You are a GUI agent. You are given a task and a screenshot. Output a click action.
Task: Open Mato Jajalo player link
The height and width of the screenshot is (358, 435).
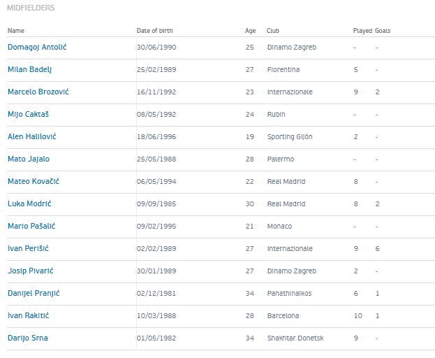29,159
